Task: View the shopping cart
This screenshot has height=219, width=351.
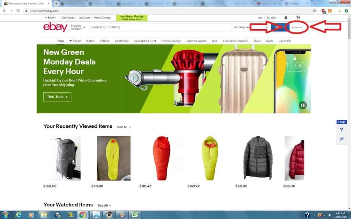Action: point(298,18)
